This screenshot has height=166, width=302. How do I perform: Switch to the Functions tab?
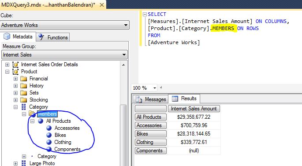[x=53, y=37]
